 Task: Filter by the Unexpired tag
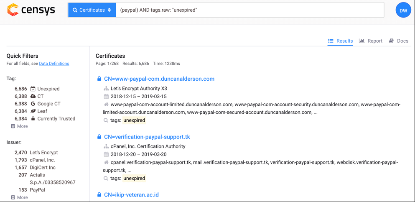(48, 89)
